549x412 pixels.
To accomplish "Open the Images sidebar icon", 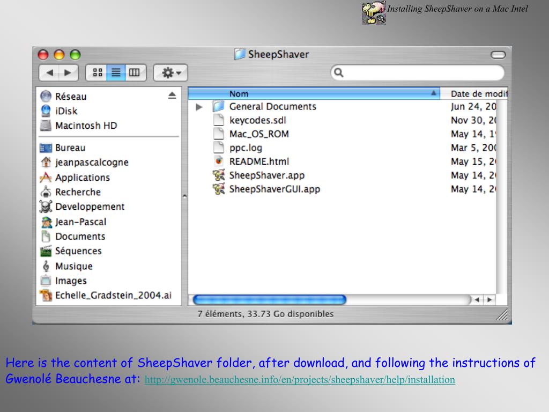I will (x=46, y=281).
